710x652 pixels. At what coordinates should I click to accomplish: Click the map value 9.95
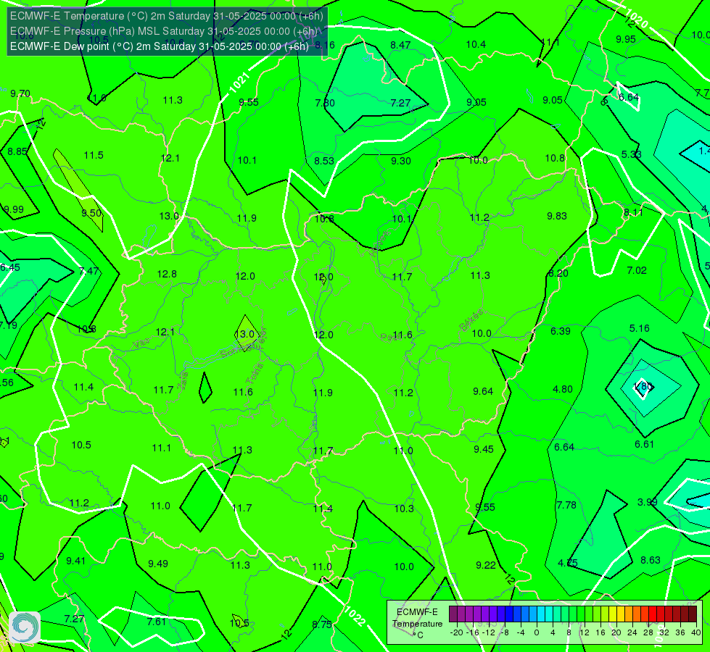pyautogui.click(x=626, y=39)
